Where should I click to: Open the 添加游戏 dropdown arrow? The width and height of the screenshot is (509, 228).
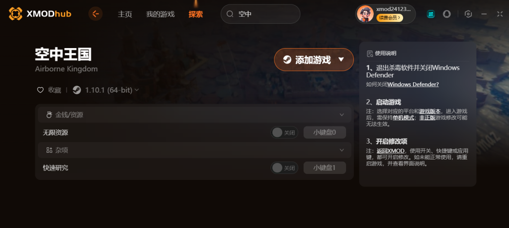[341, 59]
